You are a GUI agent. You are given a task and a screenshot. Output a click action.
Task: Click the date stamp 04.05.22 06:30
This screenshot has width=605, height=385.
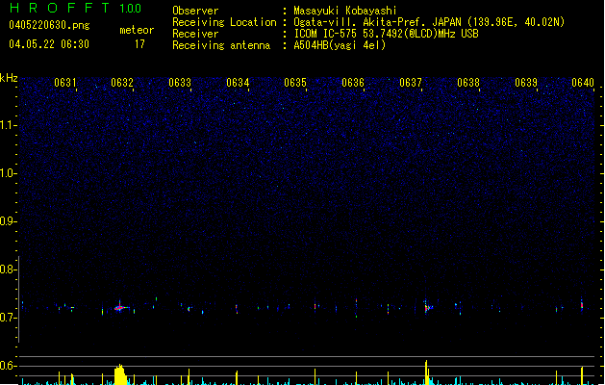coord(49,44)
